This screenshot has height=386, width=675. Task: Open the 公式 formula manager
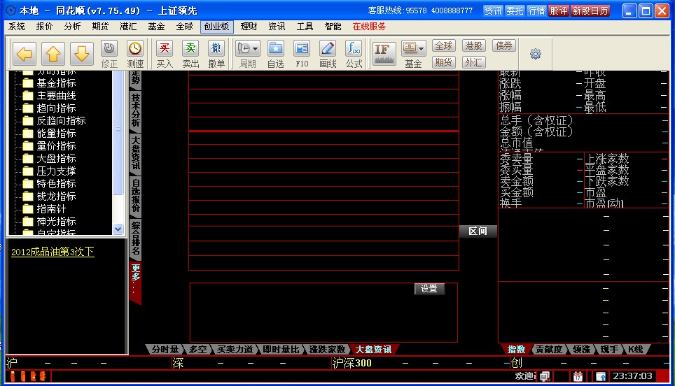click(354, 49)
